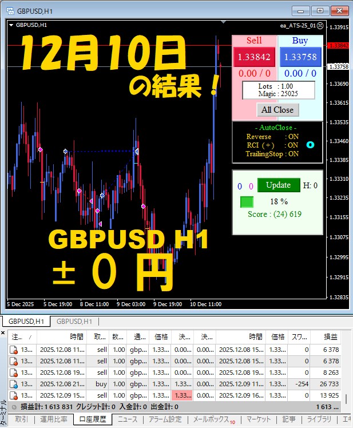This screenshot has width=353, height=428.
Task: Toggle the Reverse ON setting
Action: (x=272, y=137)
